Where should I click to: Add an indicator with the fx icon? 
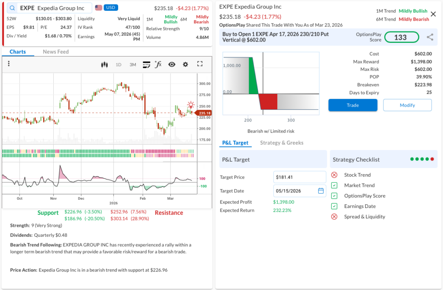pos(158,64)
